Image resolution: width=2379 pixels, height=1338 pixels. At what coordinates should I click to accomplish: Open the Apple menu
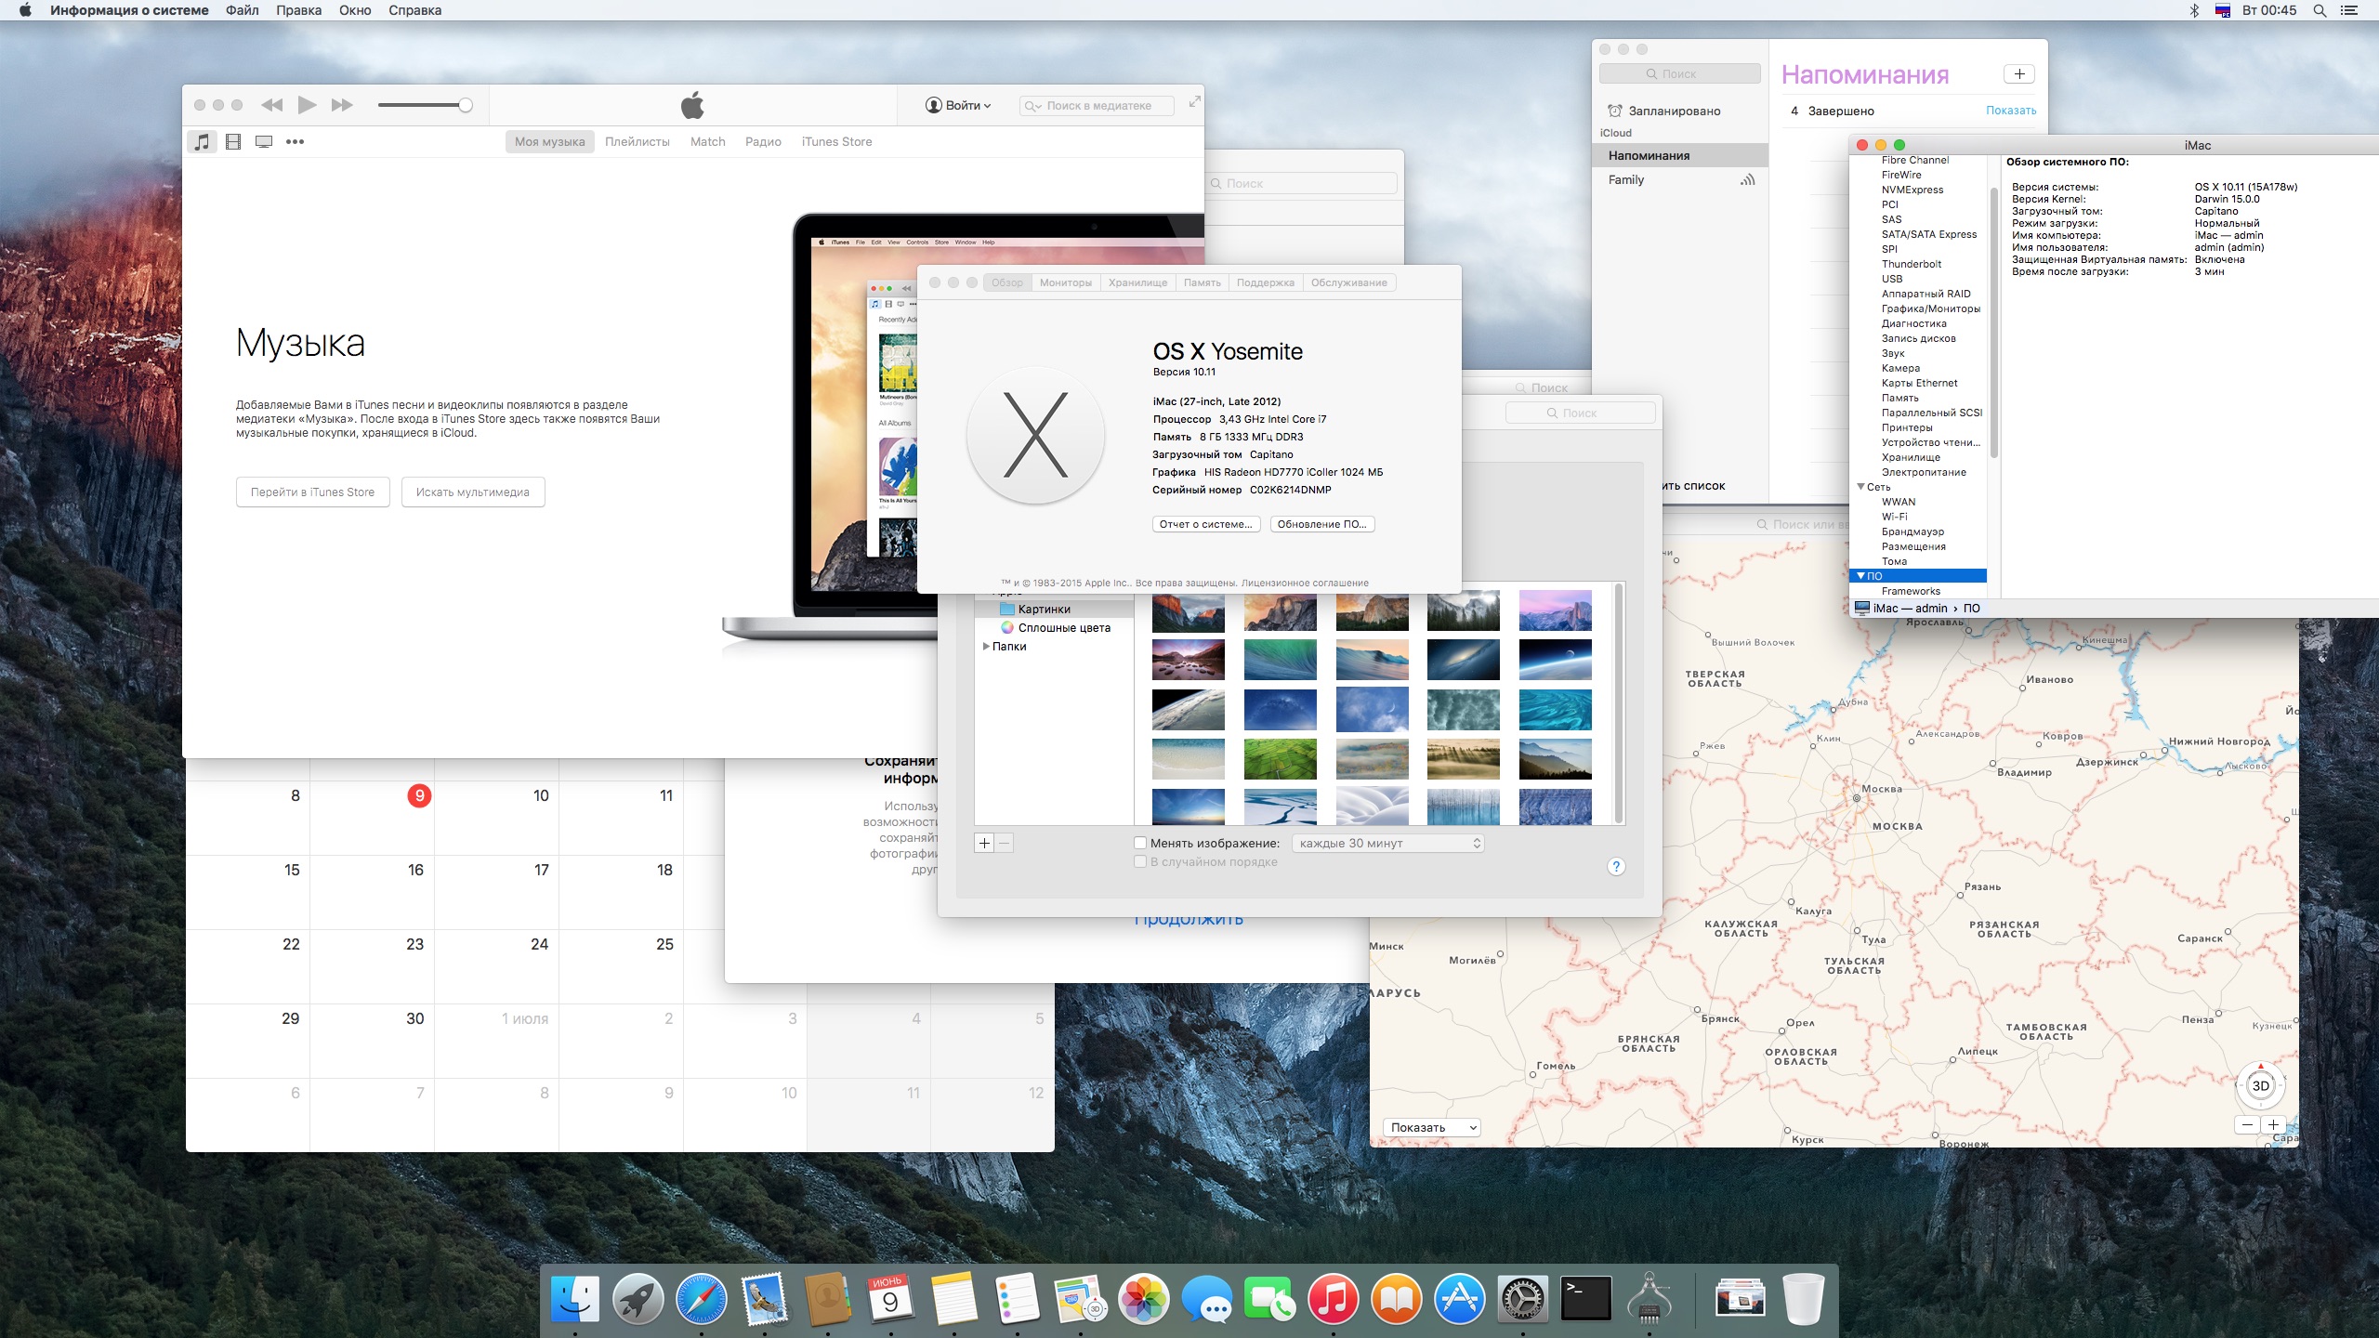click(x=25, y=10)
